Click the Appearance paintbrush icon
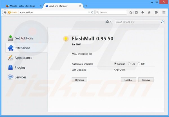Viewport: 169px width, 117px height. point(10,58)
